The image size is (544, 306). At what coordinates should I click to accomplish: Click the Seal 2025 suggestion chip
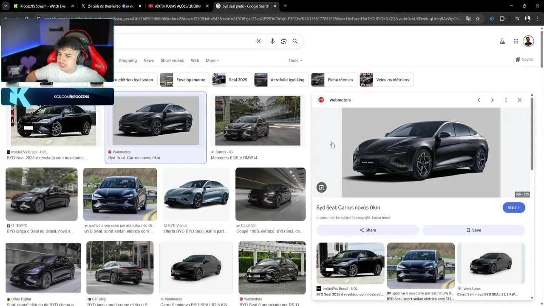click(231, 80)
